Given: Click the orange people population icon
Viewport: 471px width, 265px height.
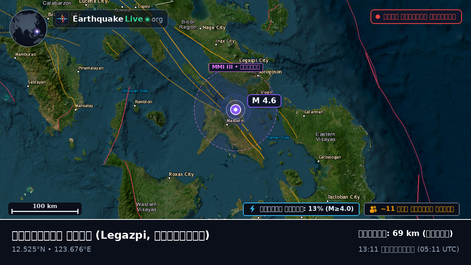Looking at the screenshot, I should (373, 209).
